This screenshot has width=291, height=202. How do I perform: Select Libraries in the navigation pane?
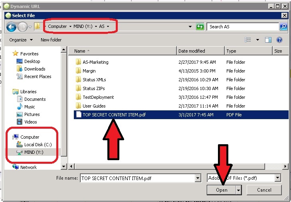click(24, 92)
